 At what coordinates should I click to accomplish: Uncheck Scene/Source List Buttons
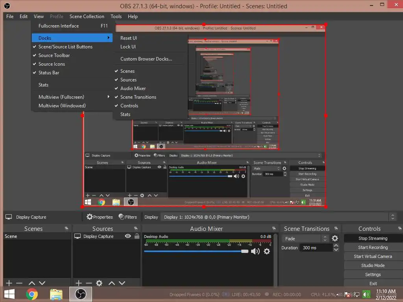click(x=72, y=47)
